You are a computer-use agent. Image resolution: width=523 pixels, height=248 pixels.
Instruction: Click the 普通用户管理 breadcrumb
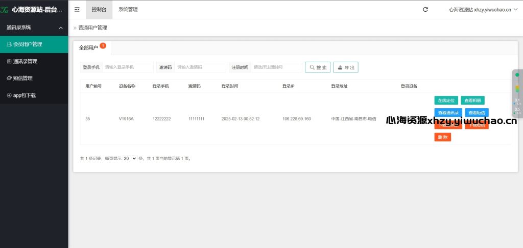coord(93,28)
